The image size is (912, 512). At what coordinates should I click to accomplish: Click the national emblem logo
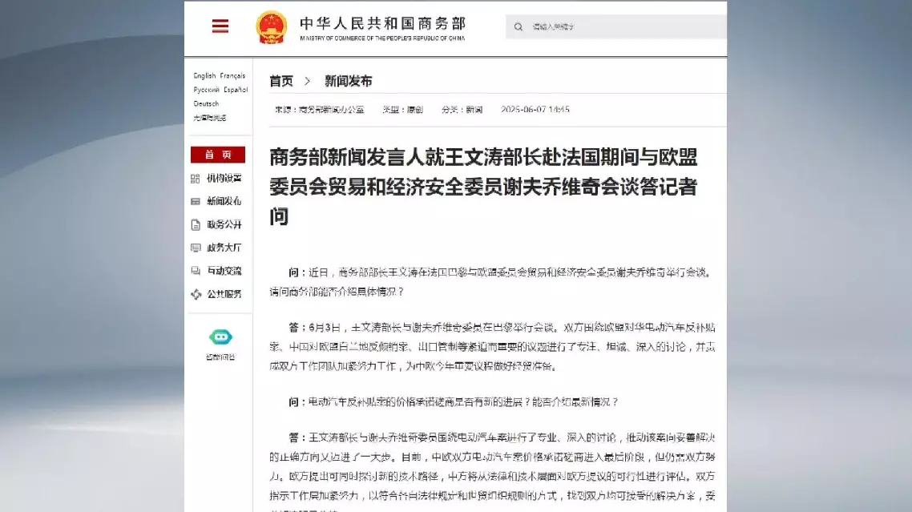pos(271,27)
